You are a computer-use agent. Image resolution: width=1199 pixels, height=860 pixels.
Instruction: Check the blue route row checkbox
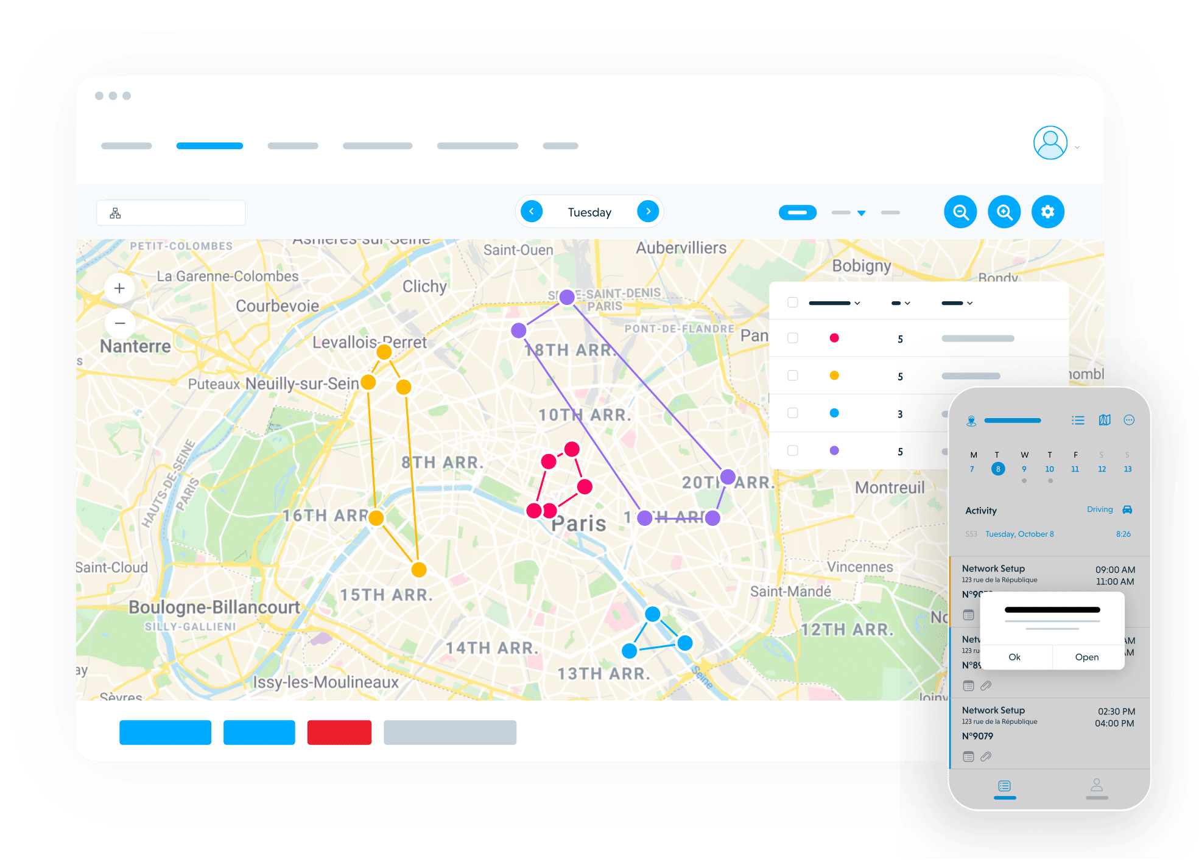pyautogui.click(x=792, y=413)
